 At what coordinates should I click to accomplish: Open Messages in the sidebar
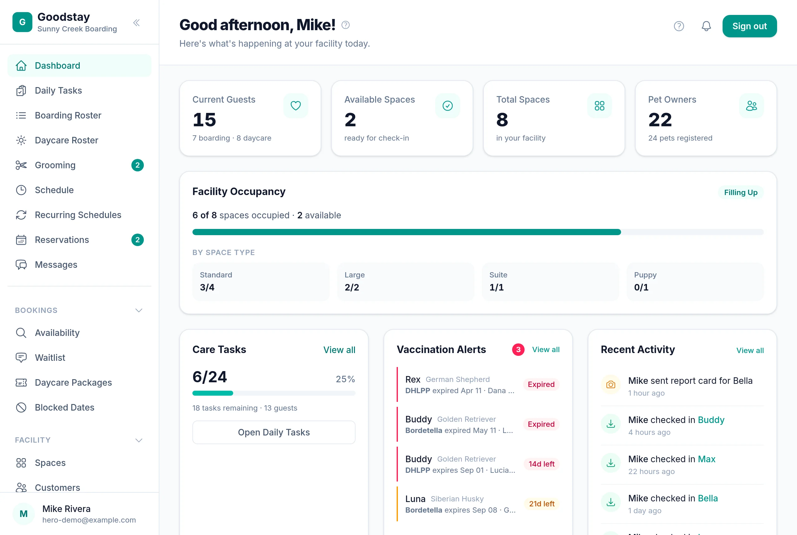79,265
